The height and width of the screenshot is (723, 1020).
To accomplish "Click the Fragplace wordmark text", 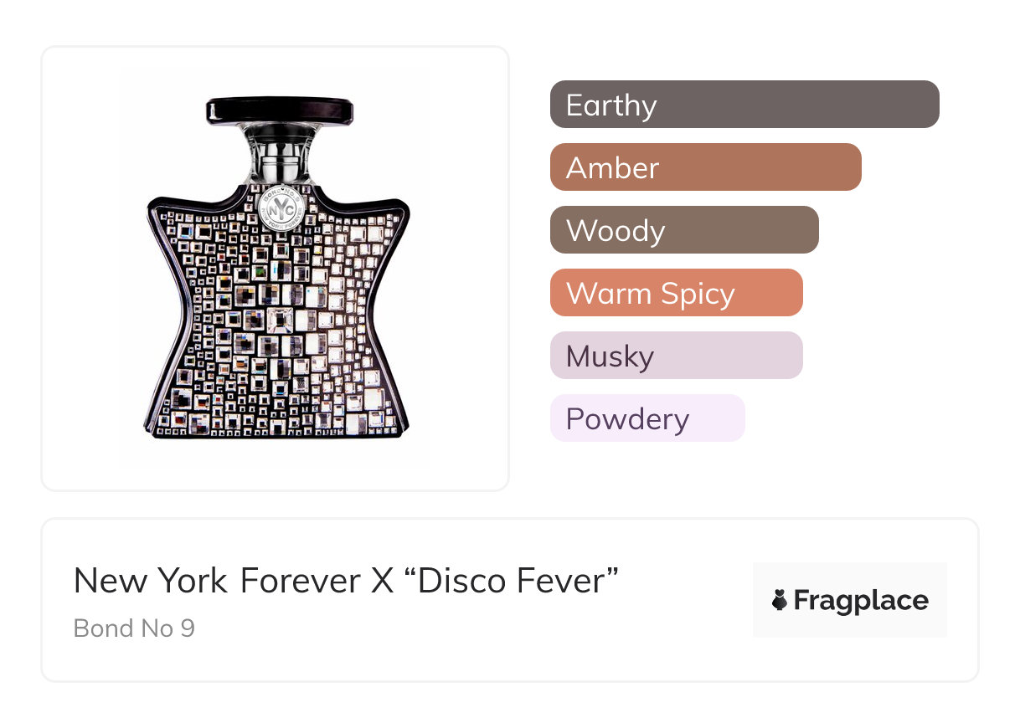I will [861, 601].
